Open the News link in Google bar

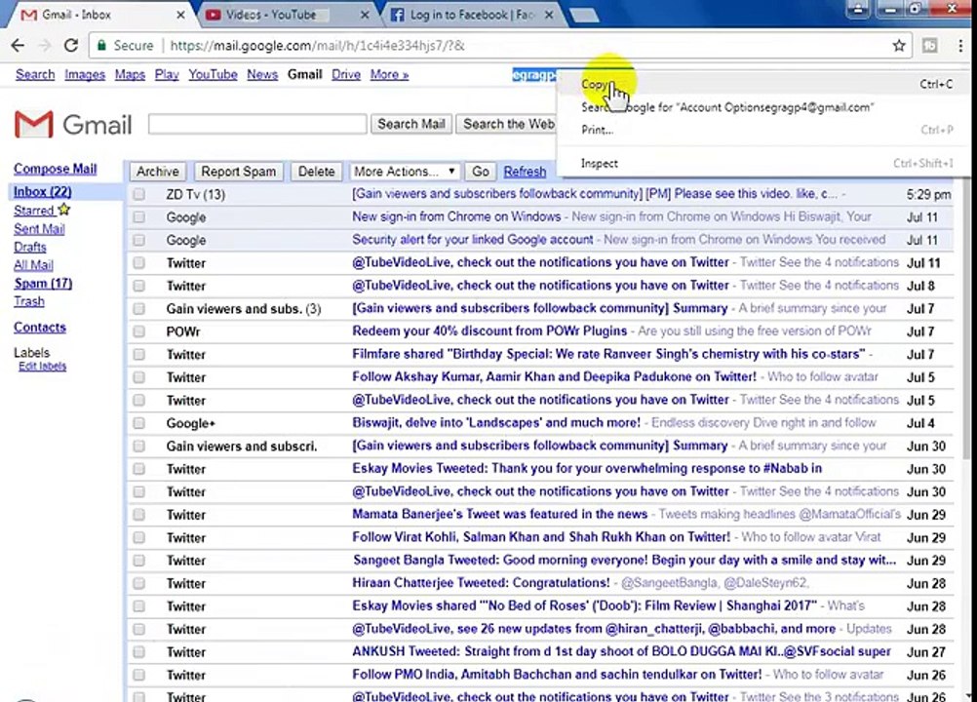click(262, 75)
